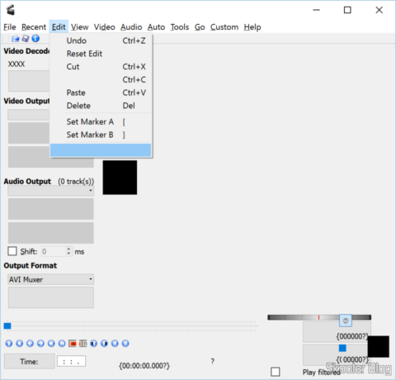Click the red marker A toolbar icon

pyautogui.click(x=73, y=344)
